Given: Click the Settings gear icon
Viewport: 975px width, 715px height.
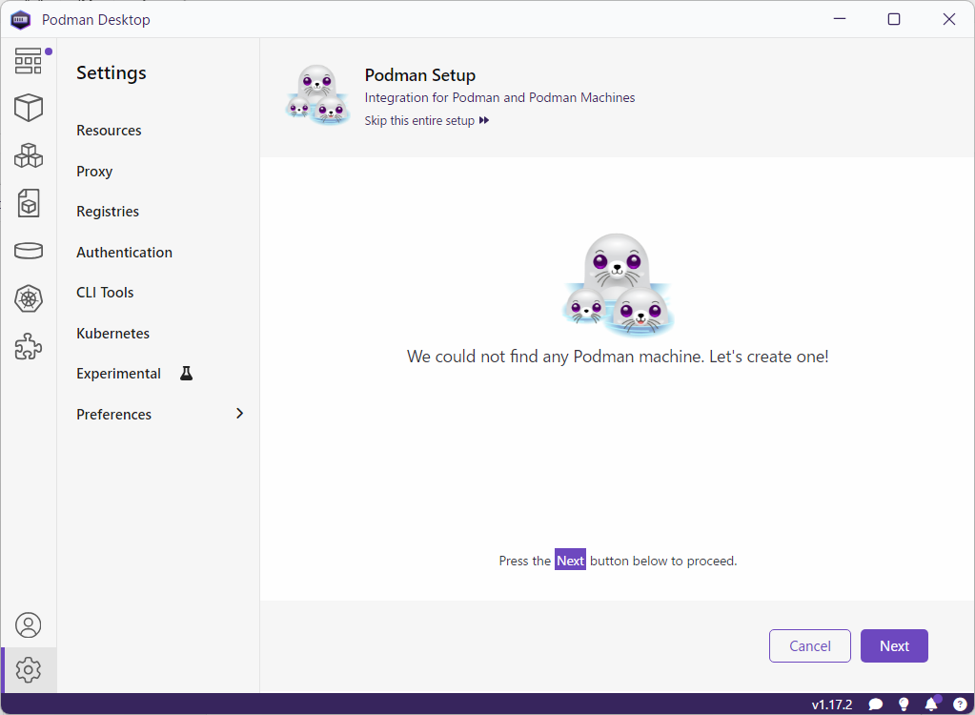Looking at the screenshot, I should (29, 670).
